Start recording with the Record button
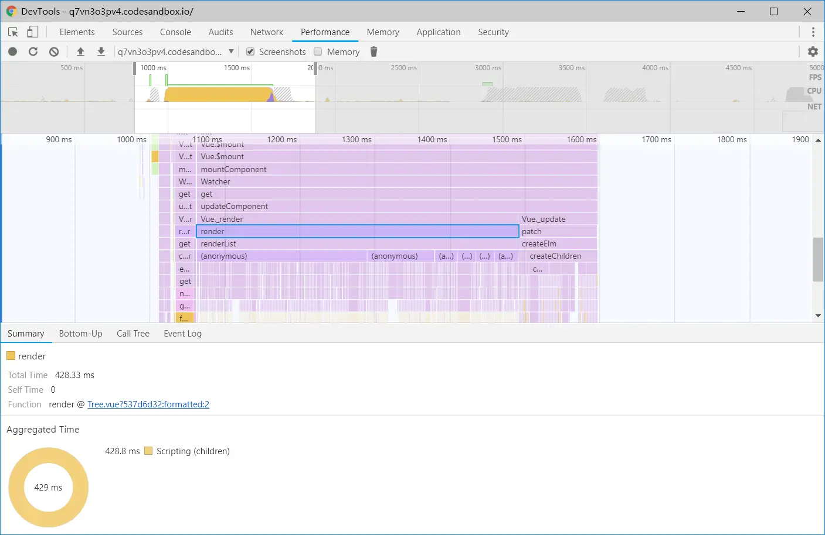 [12, 52]
